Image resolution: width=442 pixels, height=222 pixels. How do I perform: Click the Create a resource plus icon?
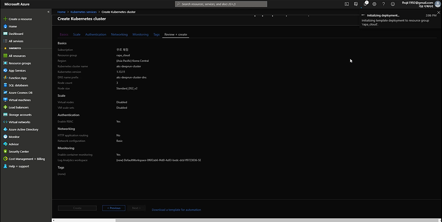[5, 19]
